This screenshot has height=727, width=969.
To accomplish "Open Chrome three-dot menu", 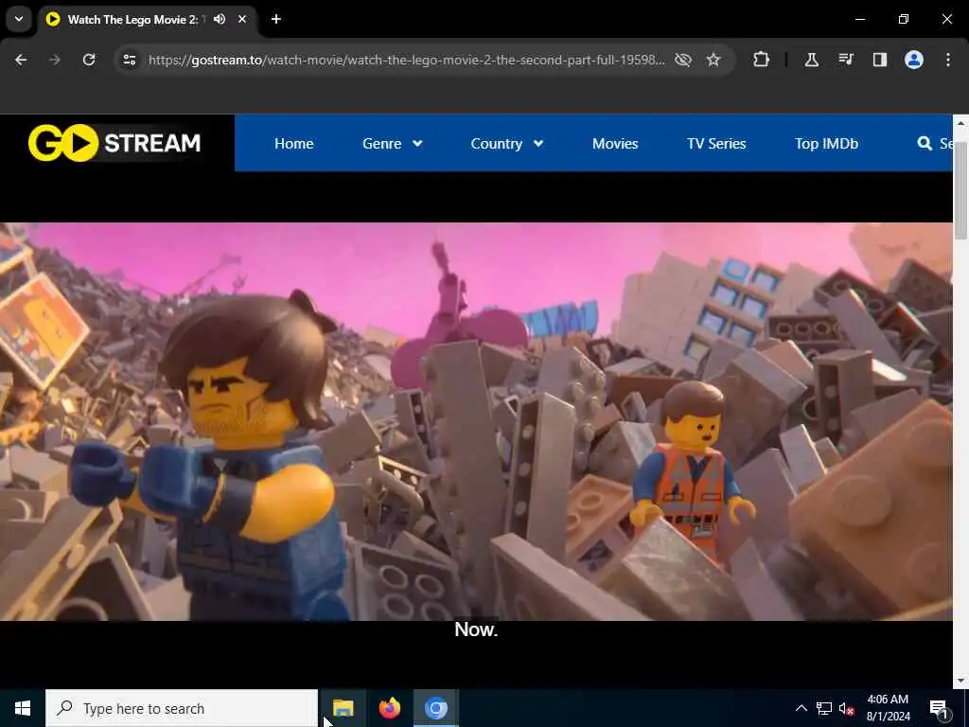I will coord(948,60).
